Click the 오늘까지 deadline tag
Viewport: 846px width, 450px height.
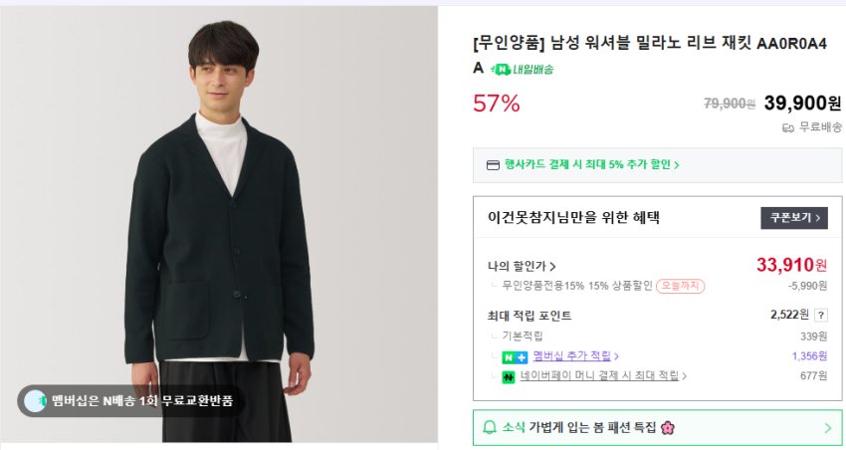(x=680, y=286)
